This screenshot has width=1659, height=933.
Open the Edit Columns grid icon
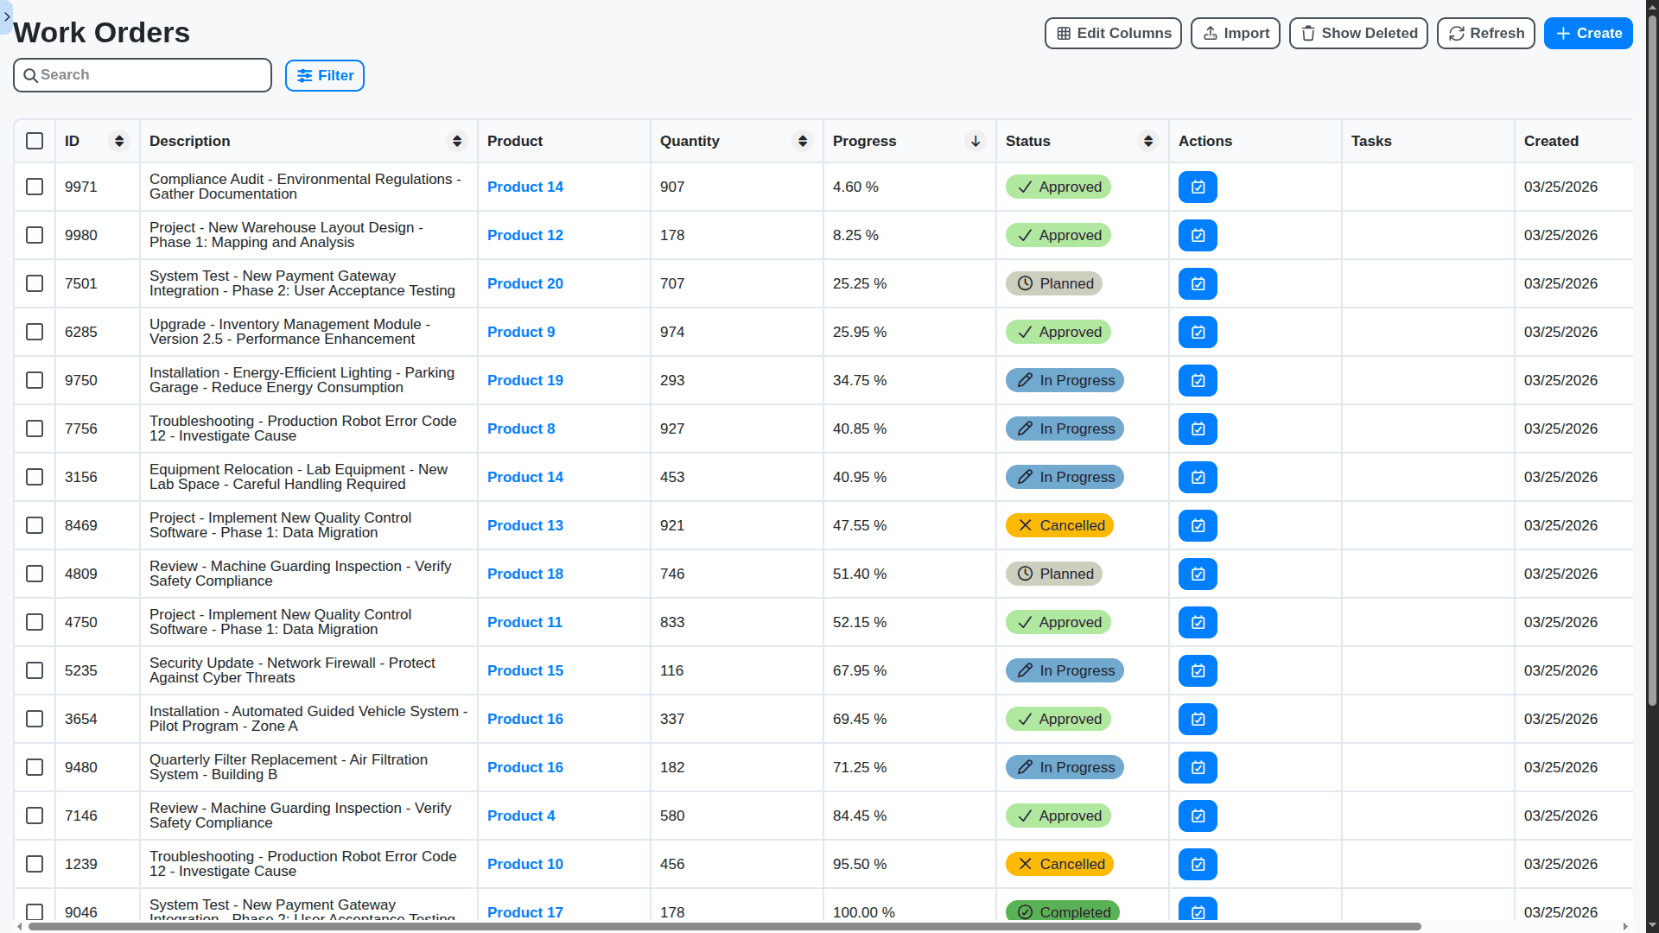point(1064,33)
